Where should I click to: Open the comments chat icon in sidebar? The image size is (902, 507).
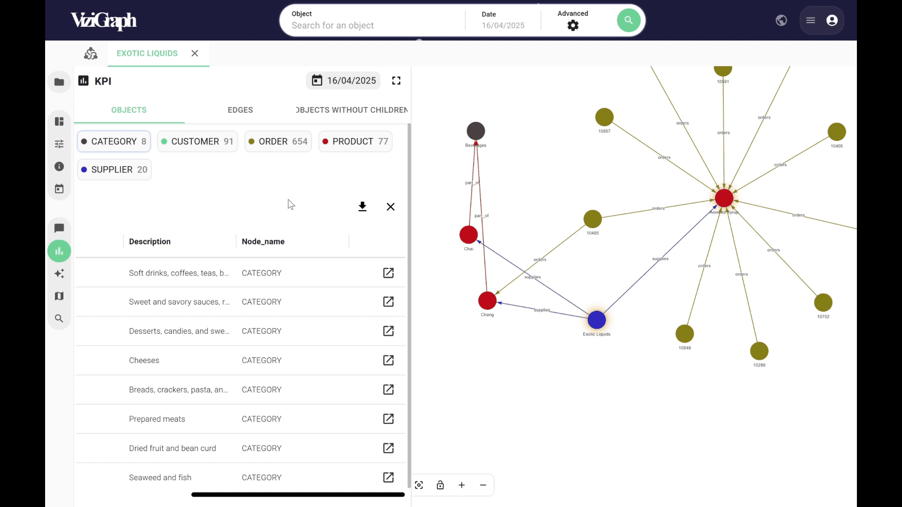[x=59, y=228]
